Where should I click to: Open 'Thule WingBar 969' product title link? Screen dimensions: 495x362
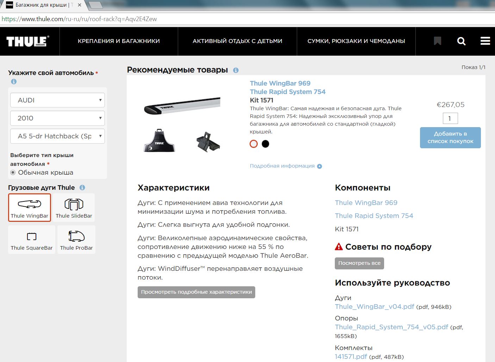point(280,83)
